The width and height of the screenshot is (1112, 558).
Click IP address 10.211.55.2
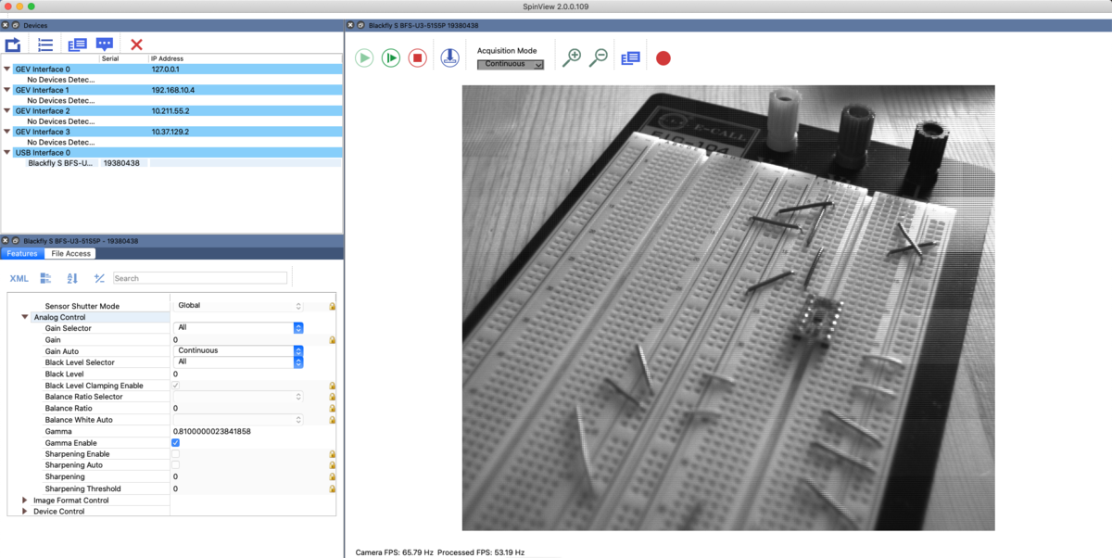click(171, 111)
